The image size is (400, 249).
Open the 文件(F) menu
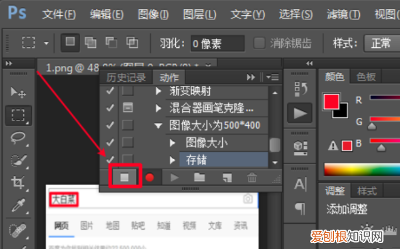coord(59,14)
